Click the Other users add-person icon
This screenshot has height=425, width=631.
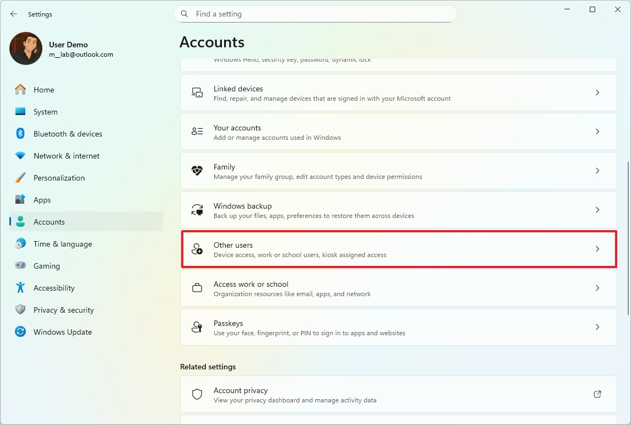coord(197,249)
